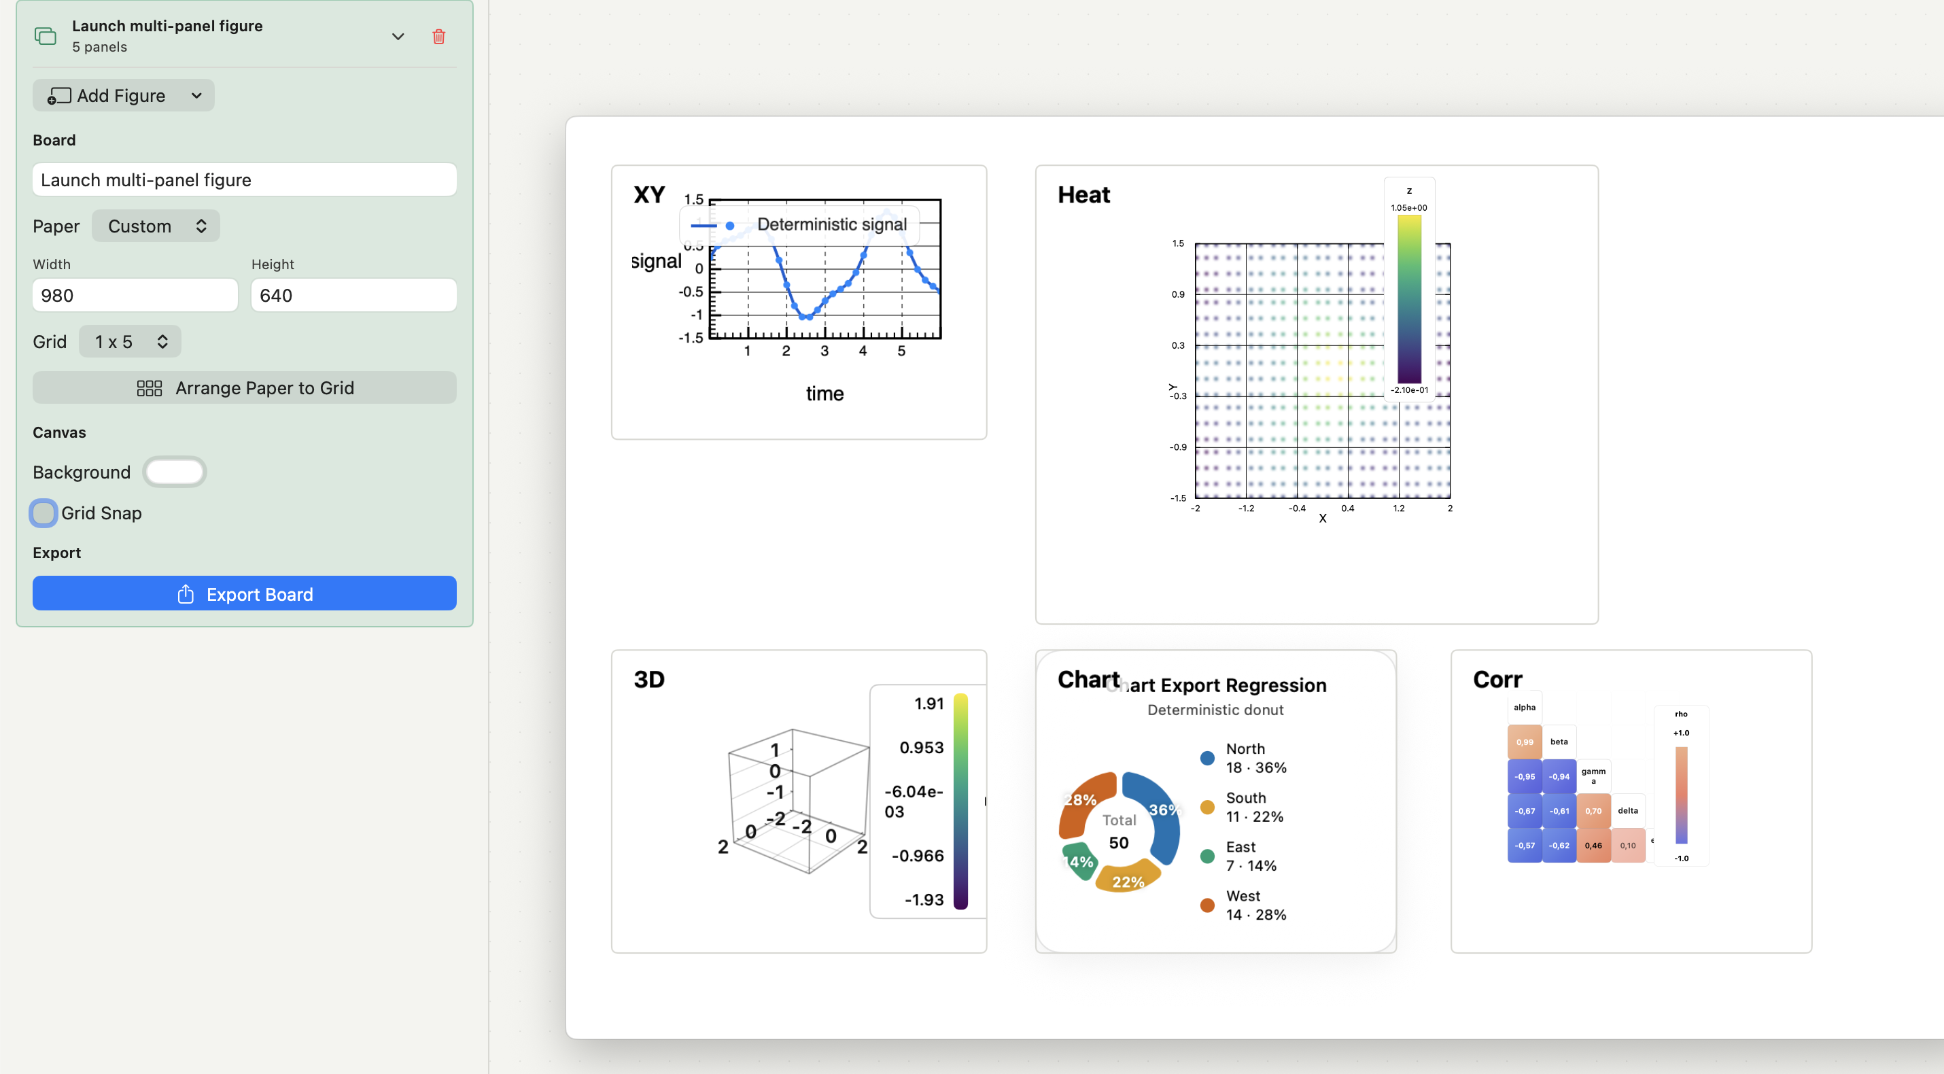Open the Grid 1 x 5 dropdown
Screen dimensions: 1944x1074
[130, 342]
